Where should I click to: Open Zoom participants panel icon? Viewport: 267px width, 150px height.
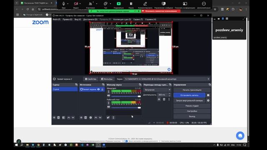(90, 4)
